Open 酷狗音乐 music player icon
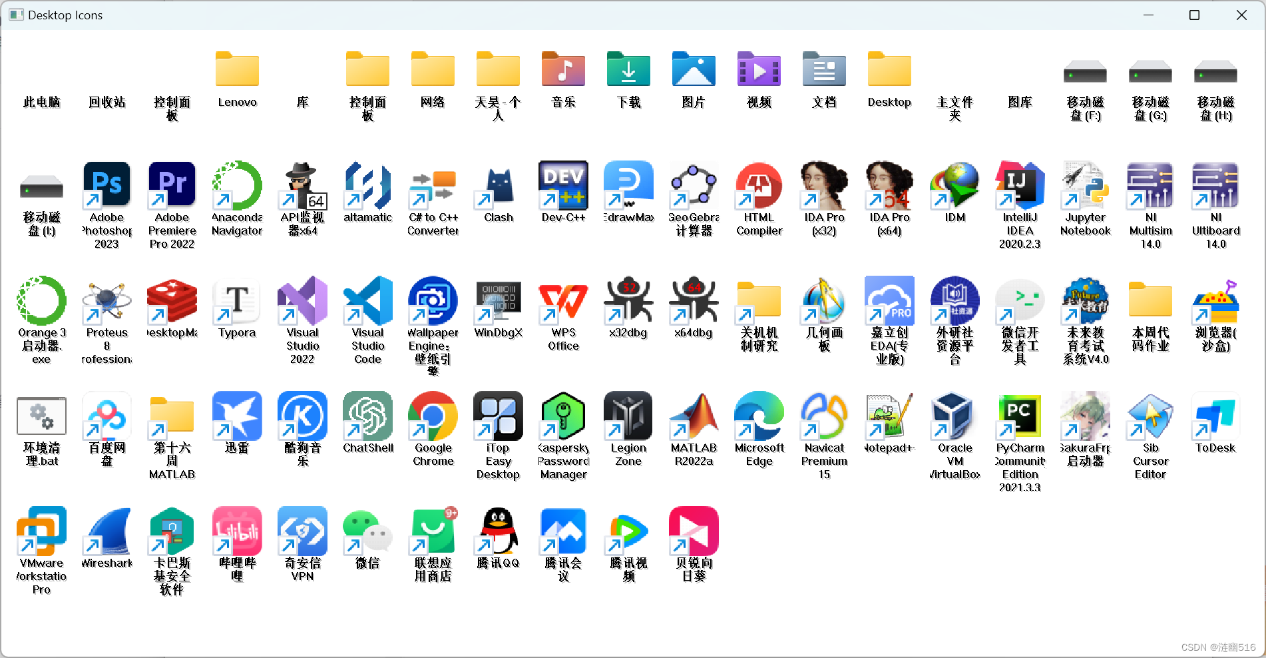Image resolution: width=1266 pixels, height=658 pixels. coord(302,416)
